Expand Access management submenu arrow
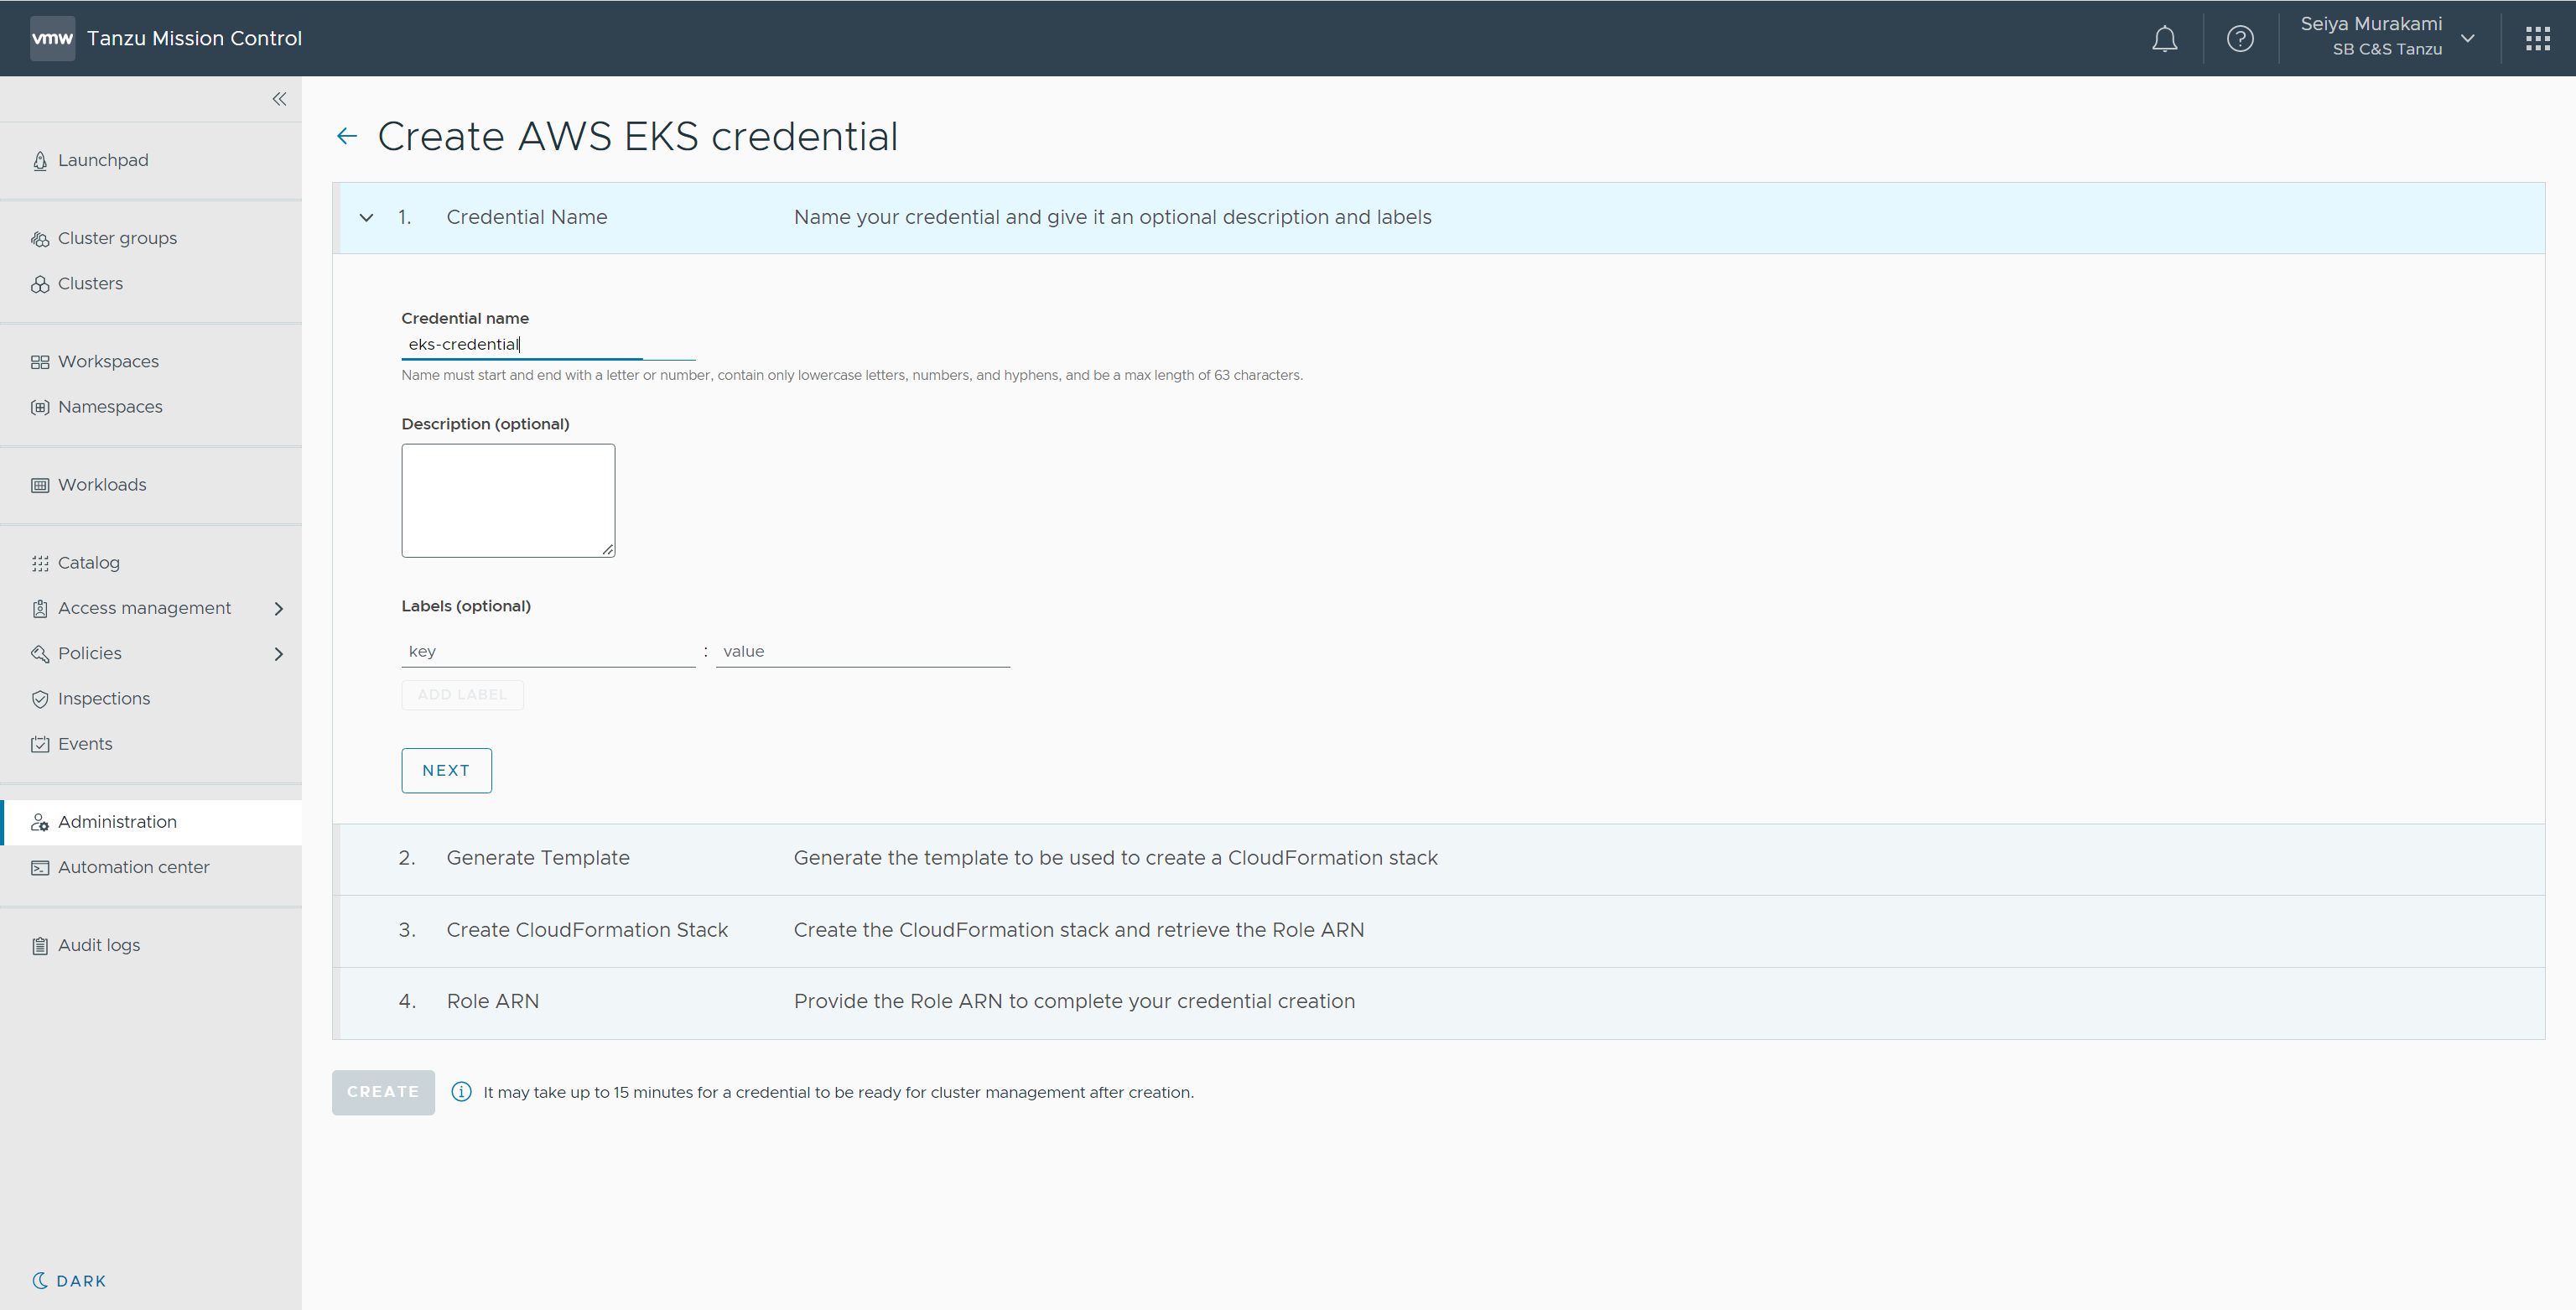The width and height of the screenshot is (2576, 1310). [279, 609]
